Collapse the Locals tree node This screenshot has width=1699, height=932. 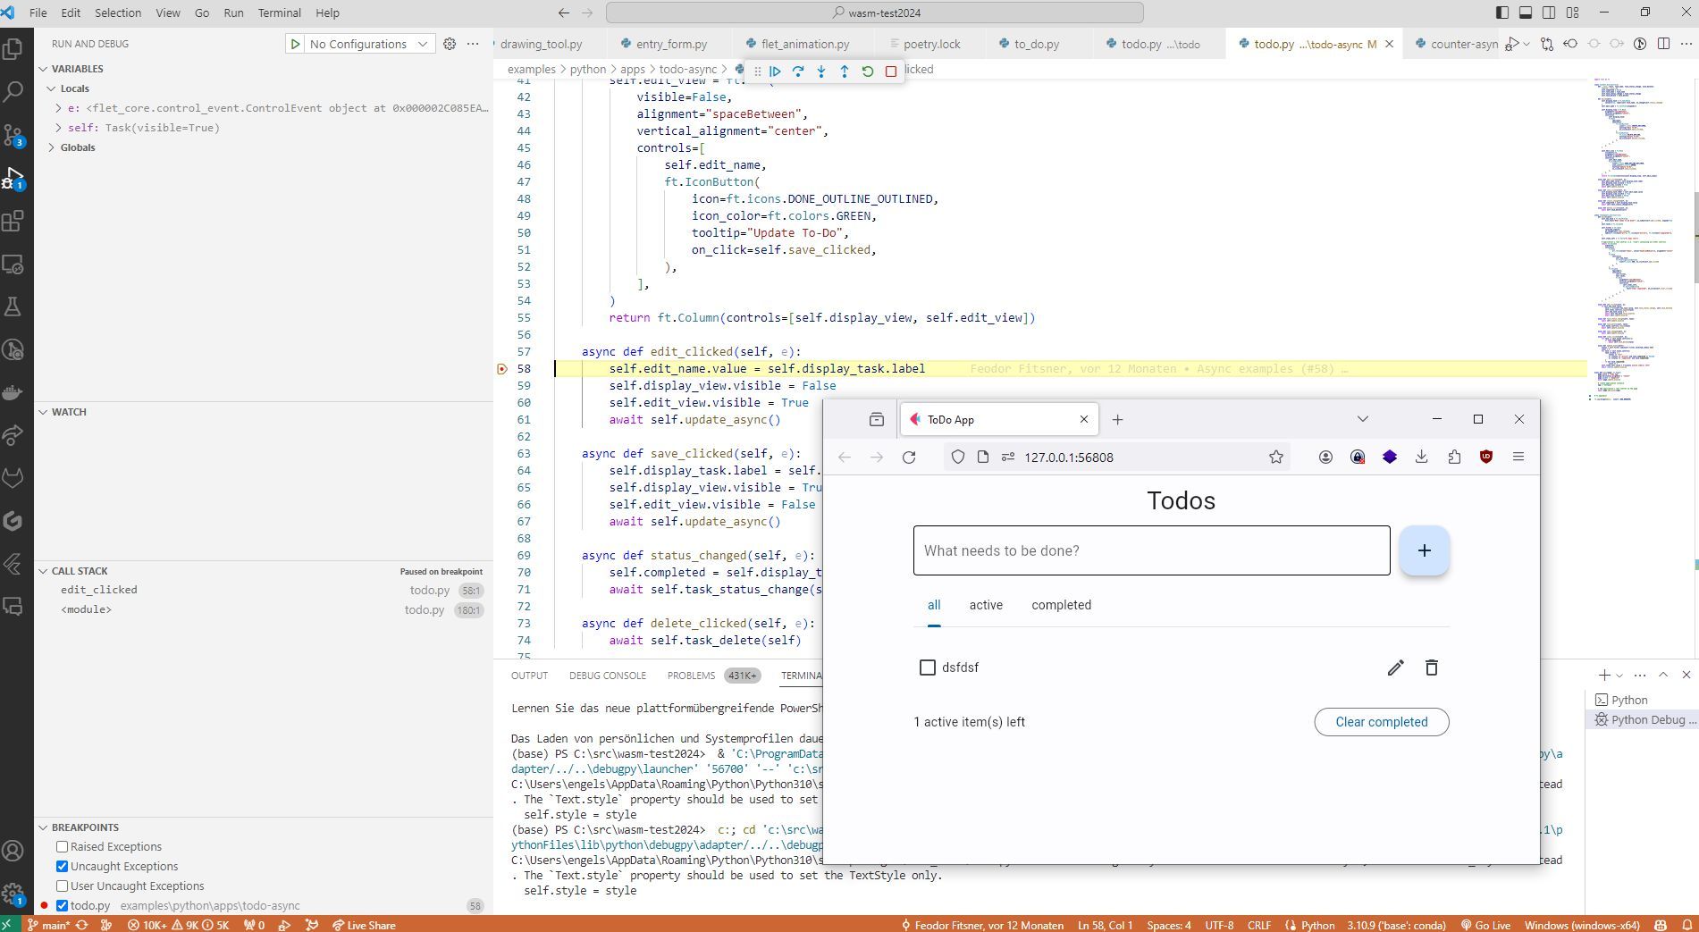pos(53,88)
